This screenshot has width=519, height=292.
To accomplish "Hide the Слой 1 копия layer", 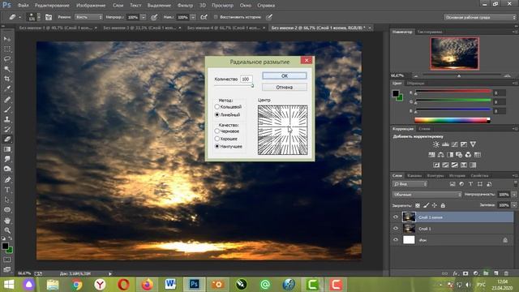I will click(396, 217).
